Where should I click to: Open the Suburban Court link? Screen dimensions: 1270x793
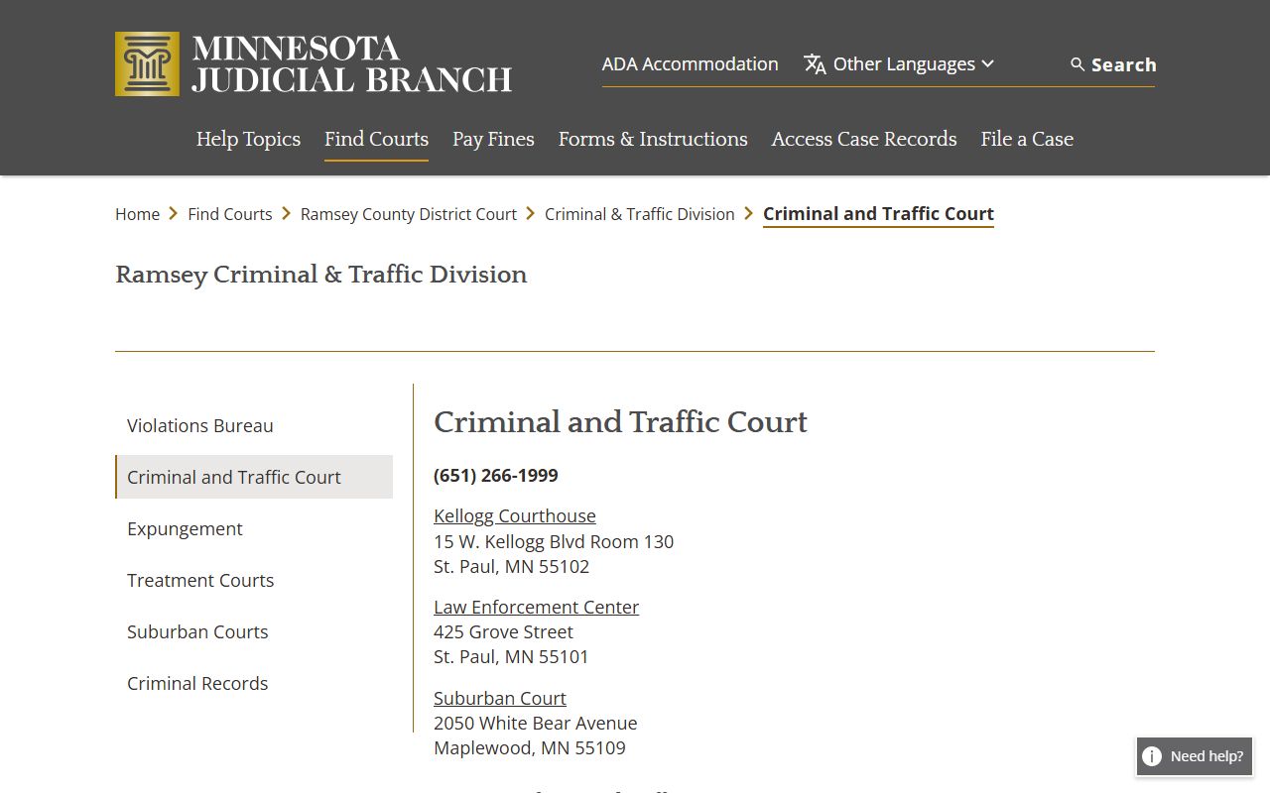pyautogui.click(x=500, y=698)
